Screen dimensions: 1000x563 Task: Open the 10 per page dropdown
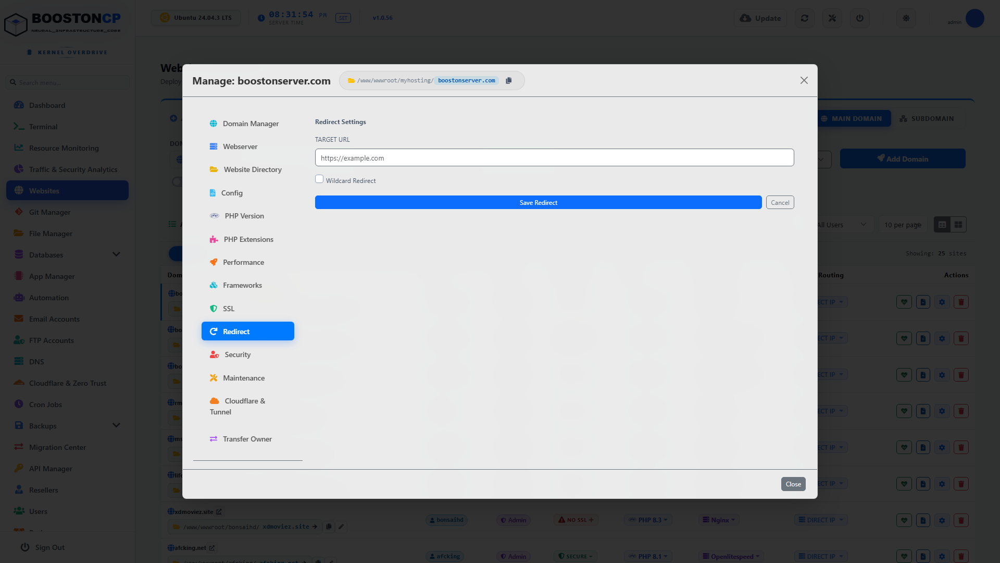coord(903,225)
